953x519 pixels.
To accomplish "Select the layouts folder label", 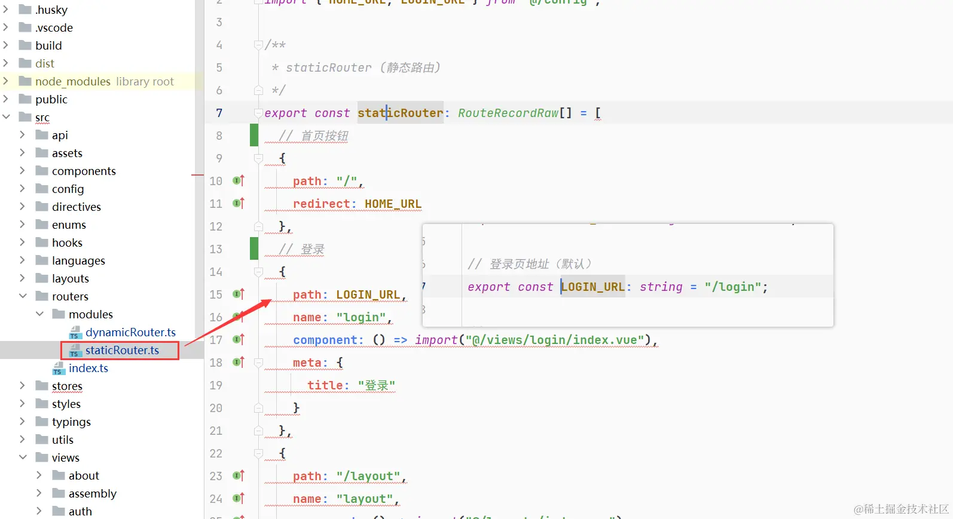I will coord(71,279).
